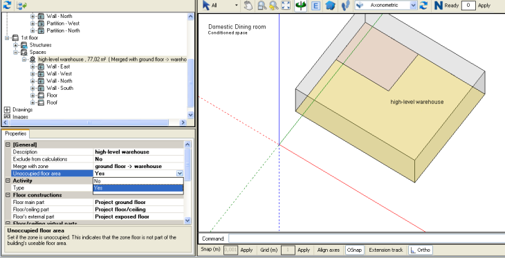Screen dimensions: 505x258
Task: Click Apply next to north angle field
Action: (484, 6)
